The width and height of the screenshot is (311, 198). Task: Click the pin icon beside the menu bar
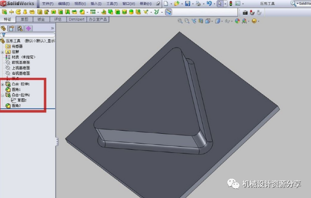tap(158, 3)
